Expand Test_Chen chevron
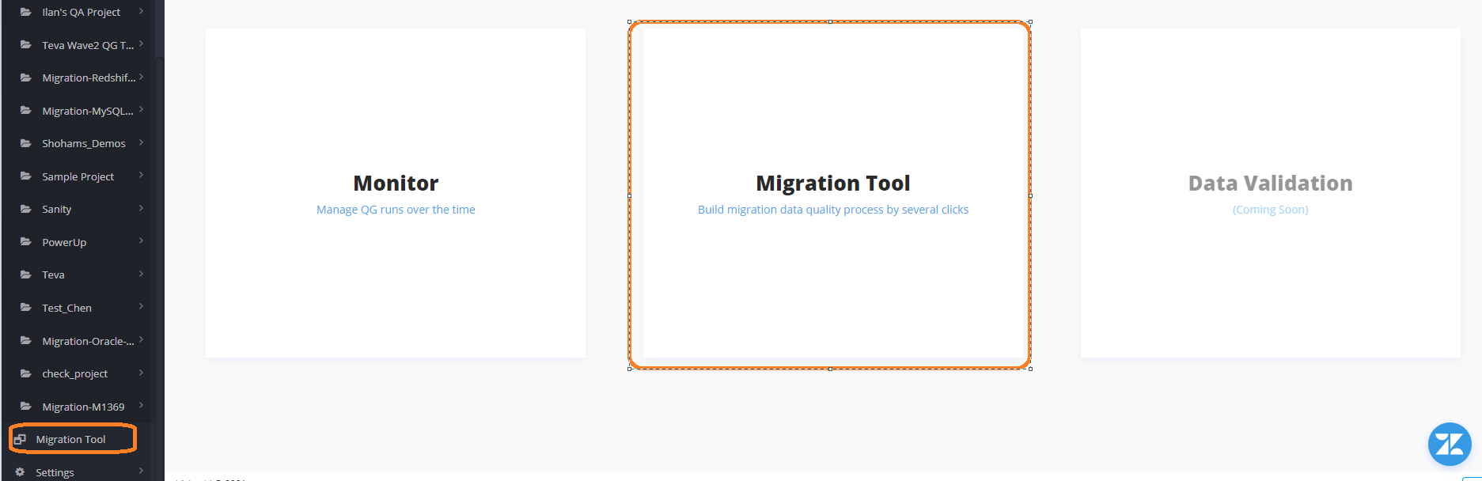The height and width of the screenshot is (481, 1482). click(141, 306)
